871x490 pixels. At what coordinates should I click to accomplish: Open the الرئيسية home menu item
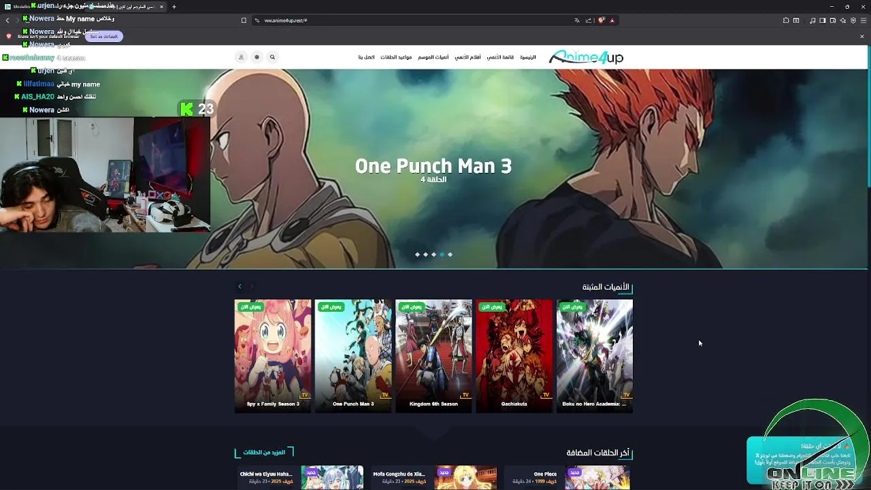(528, 57)
